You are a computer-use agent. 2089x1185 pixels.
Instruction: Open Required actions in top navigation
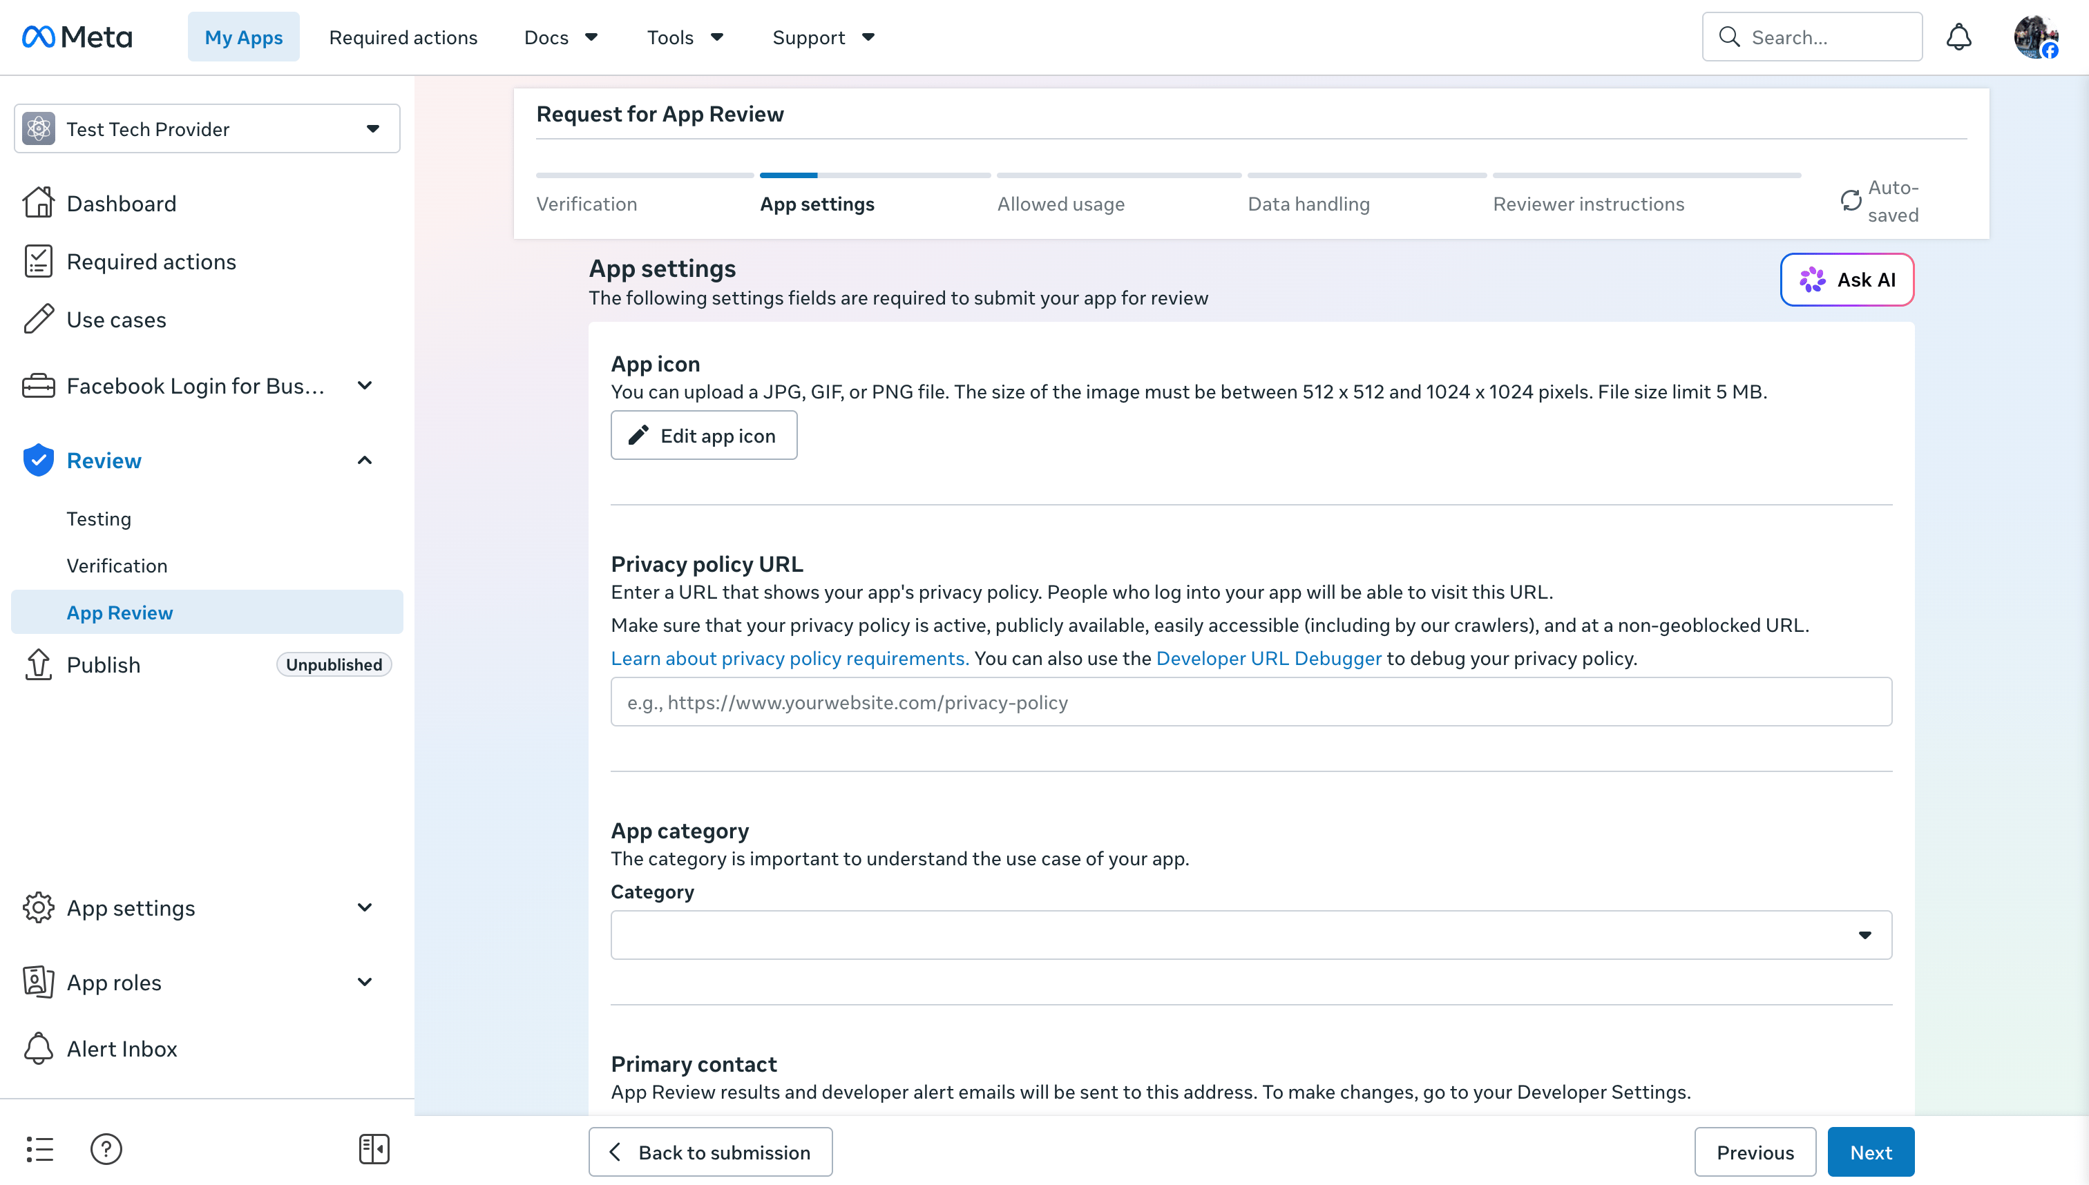point(403,37)
